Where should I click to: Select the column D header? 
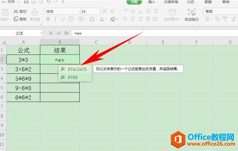pos(130,42)
